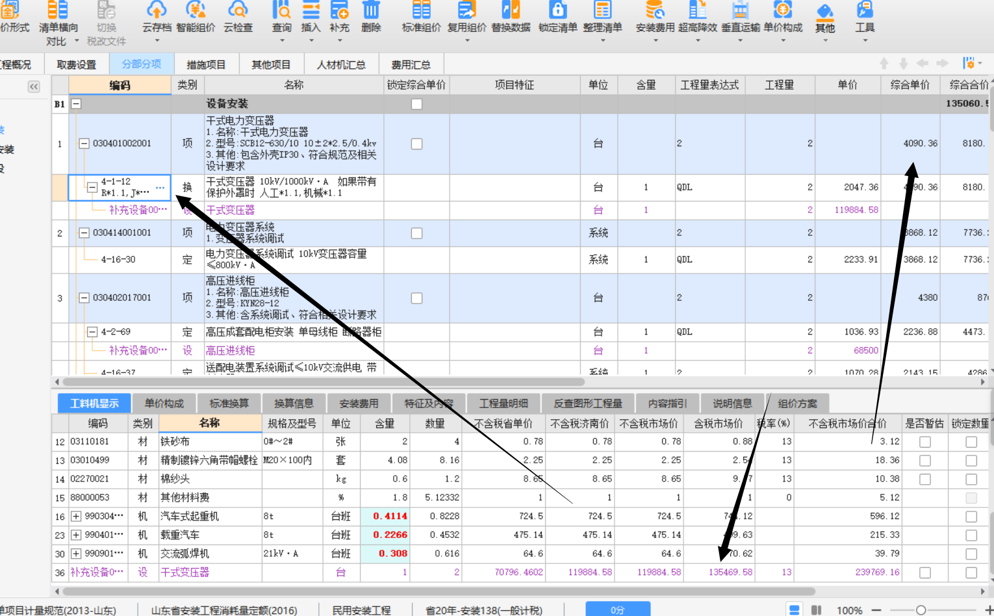Viewport: 994px width, 616px height.
Task: Switch to 人材机汇总 tab
Action: click(341, 64)
